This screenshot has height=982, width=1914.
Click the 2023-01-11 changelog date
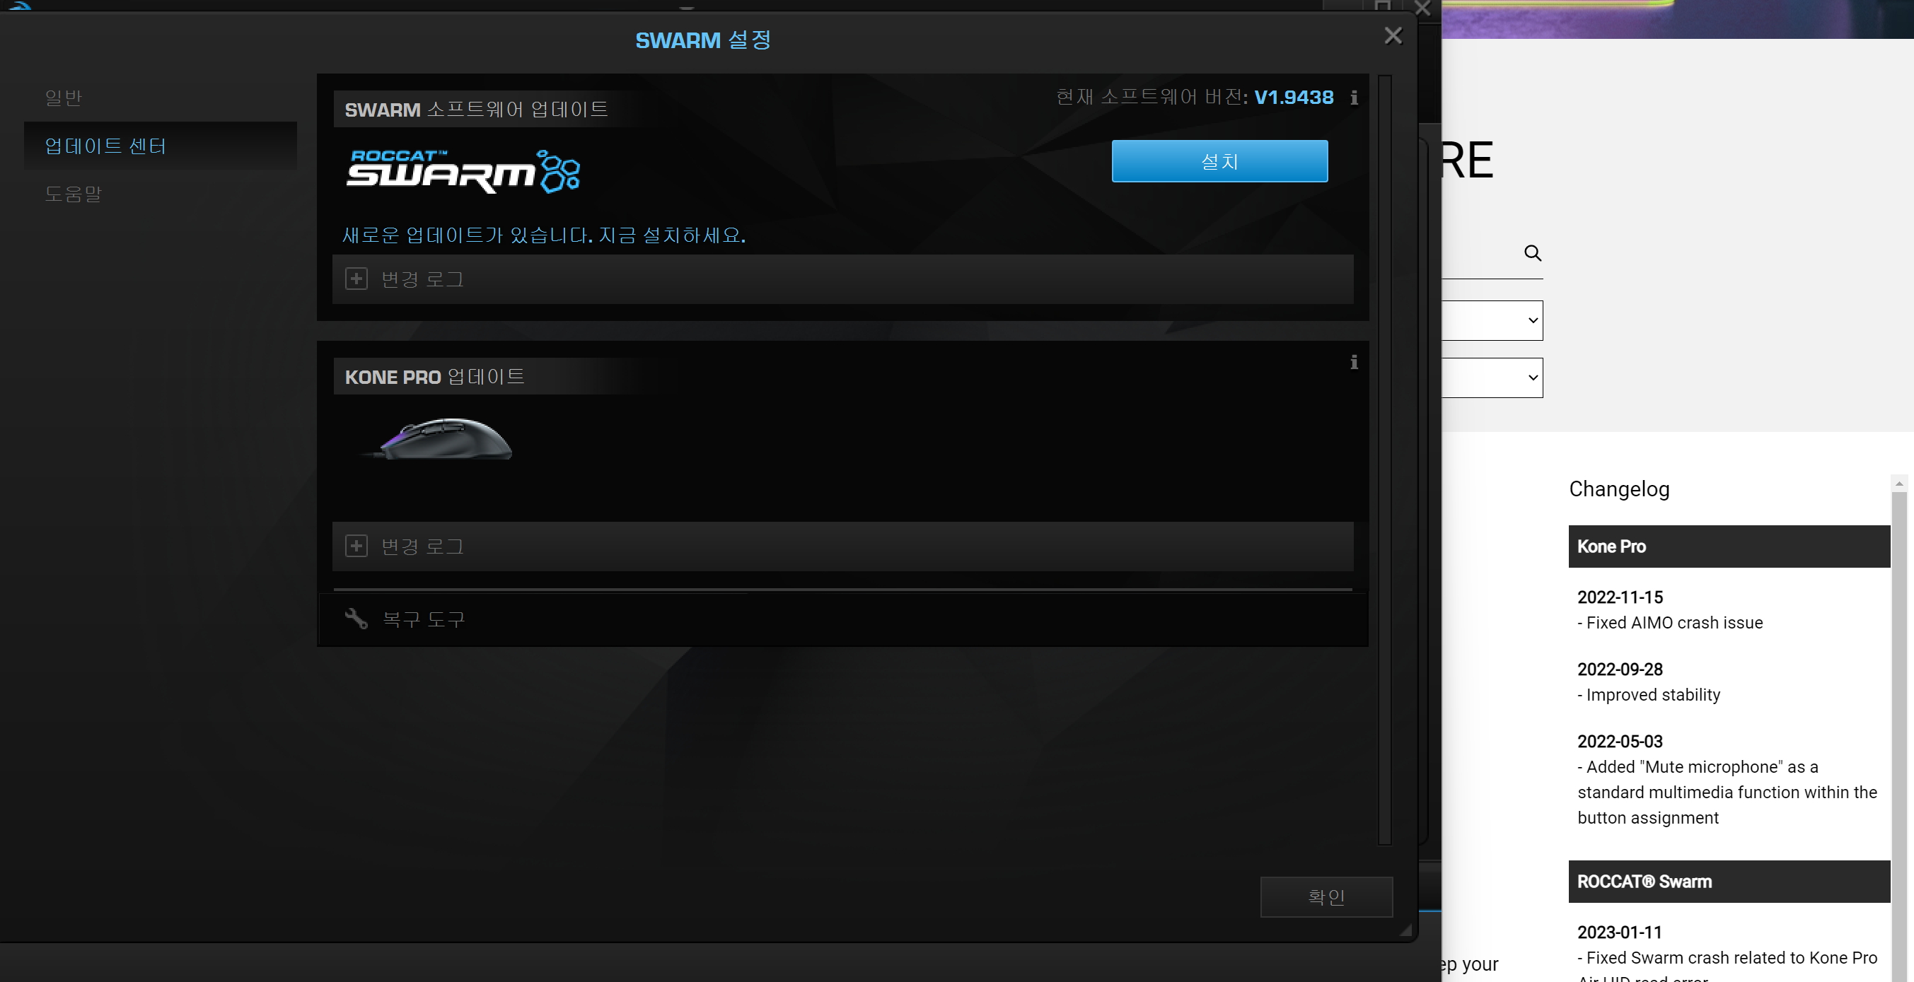(1620, 933)
